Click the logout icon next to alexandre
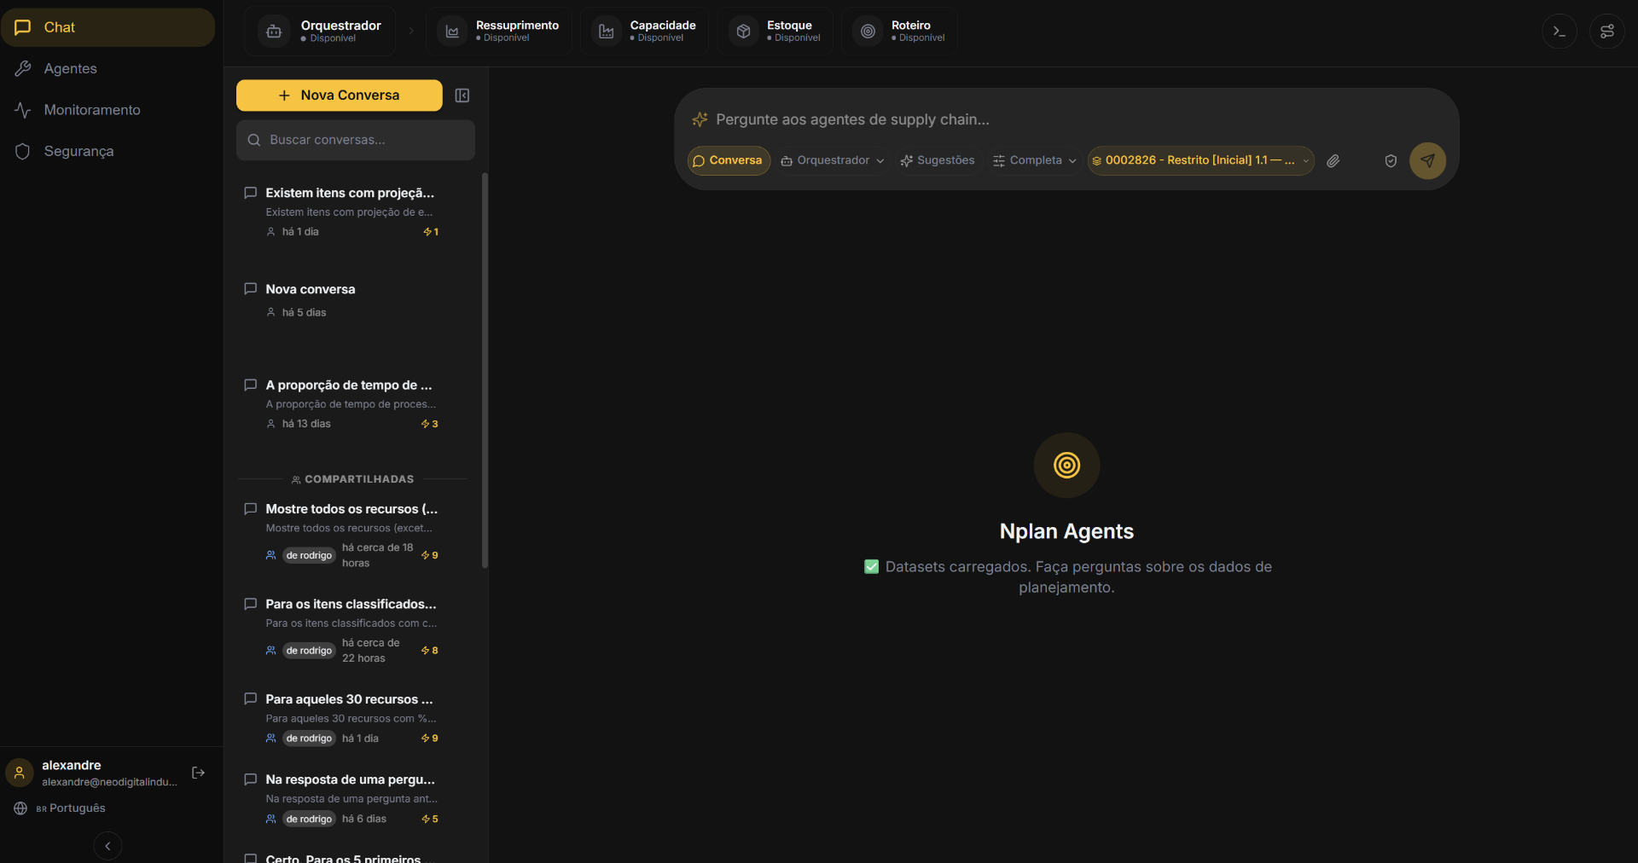The width and height of the screenshot is (1638, 863). point(199,773)
